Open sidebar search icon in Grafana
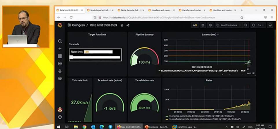This screenshot has width=278, height=129. [x=60, y=41]
